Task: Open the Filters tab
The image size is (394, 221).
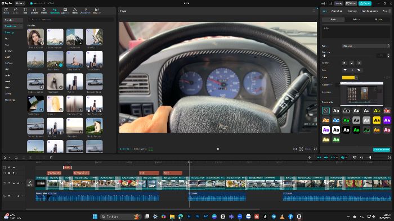Action: (x=75, y=11)
